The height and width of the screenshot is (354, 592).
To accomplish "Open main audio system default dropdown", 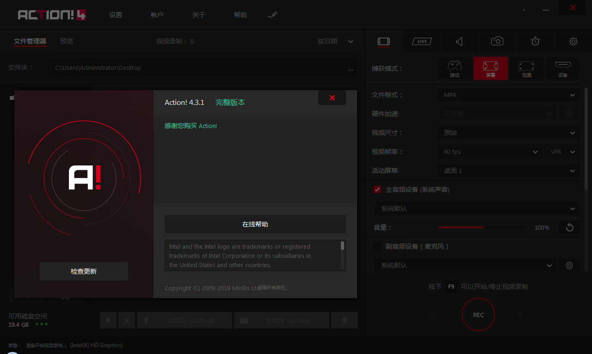I will click(x=476, y=208).
